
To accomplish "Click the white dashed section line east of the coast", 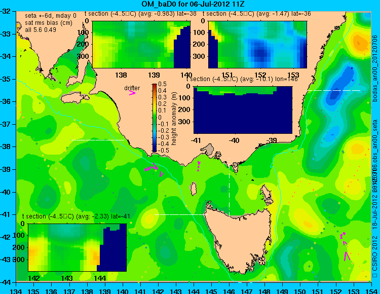I will point(334,90).
